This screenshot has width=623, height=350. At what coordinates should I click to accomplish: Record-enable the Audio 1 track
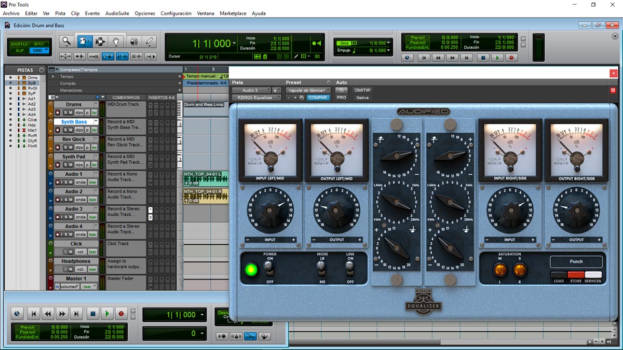click(57, 182)
